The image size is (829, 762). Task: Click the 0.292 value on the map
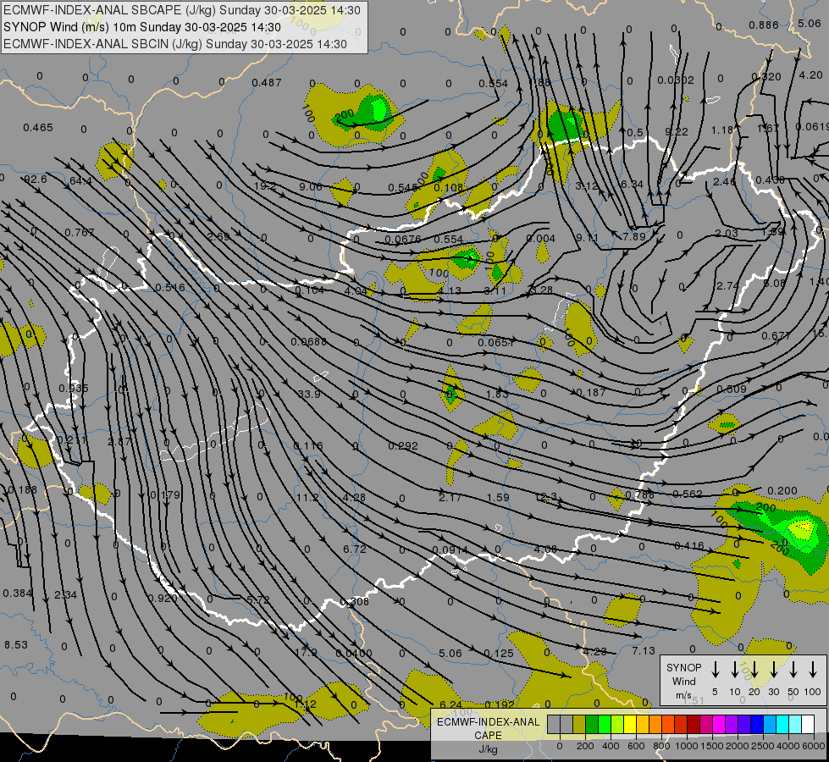[x=403, y=446]
